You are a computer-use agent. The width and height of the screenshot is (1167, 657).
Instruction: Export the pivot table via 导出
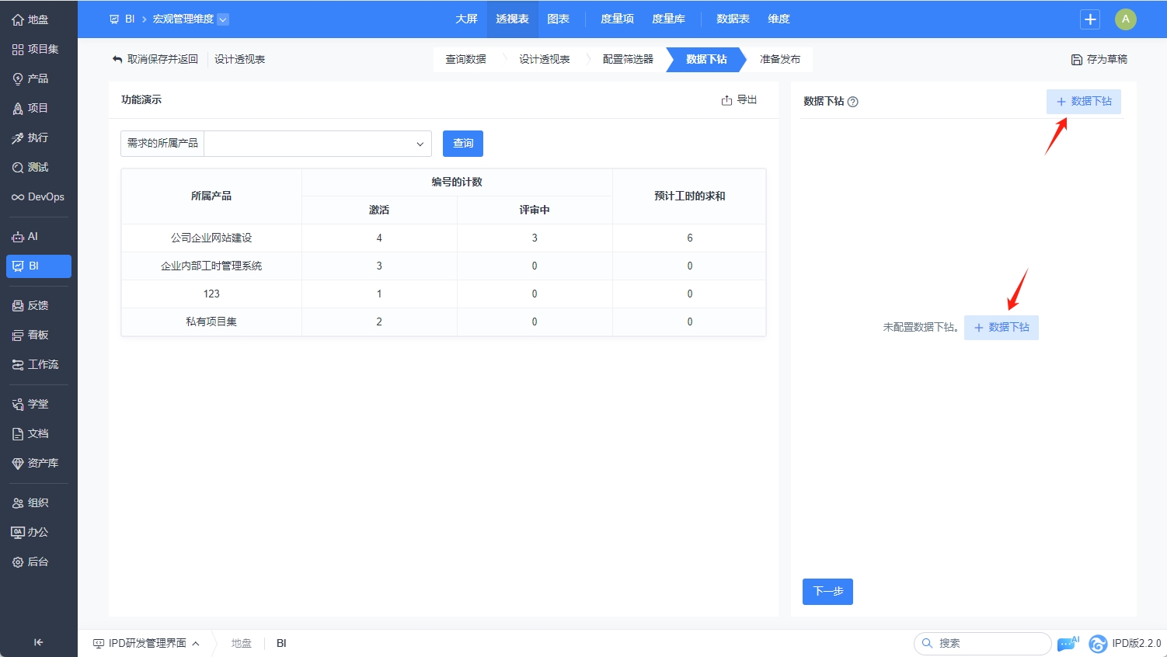(x=739, y=100)
